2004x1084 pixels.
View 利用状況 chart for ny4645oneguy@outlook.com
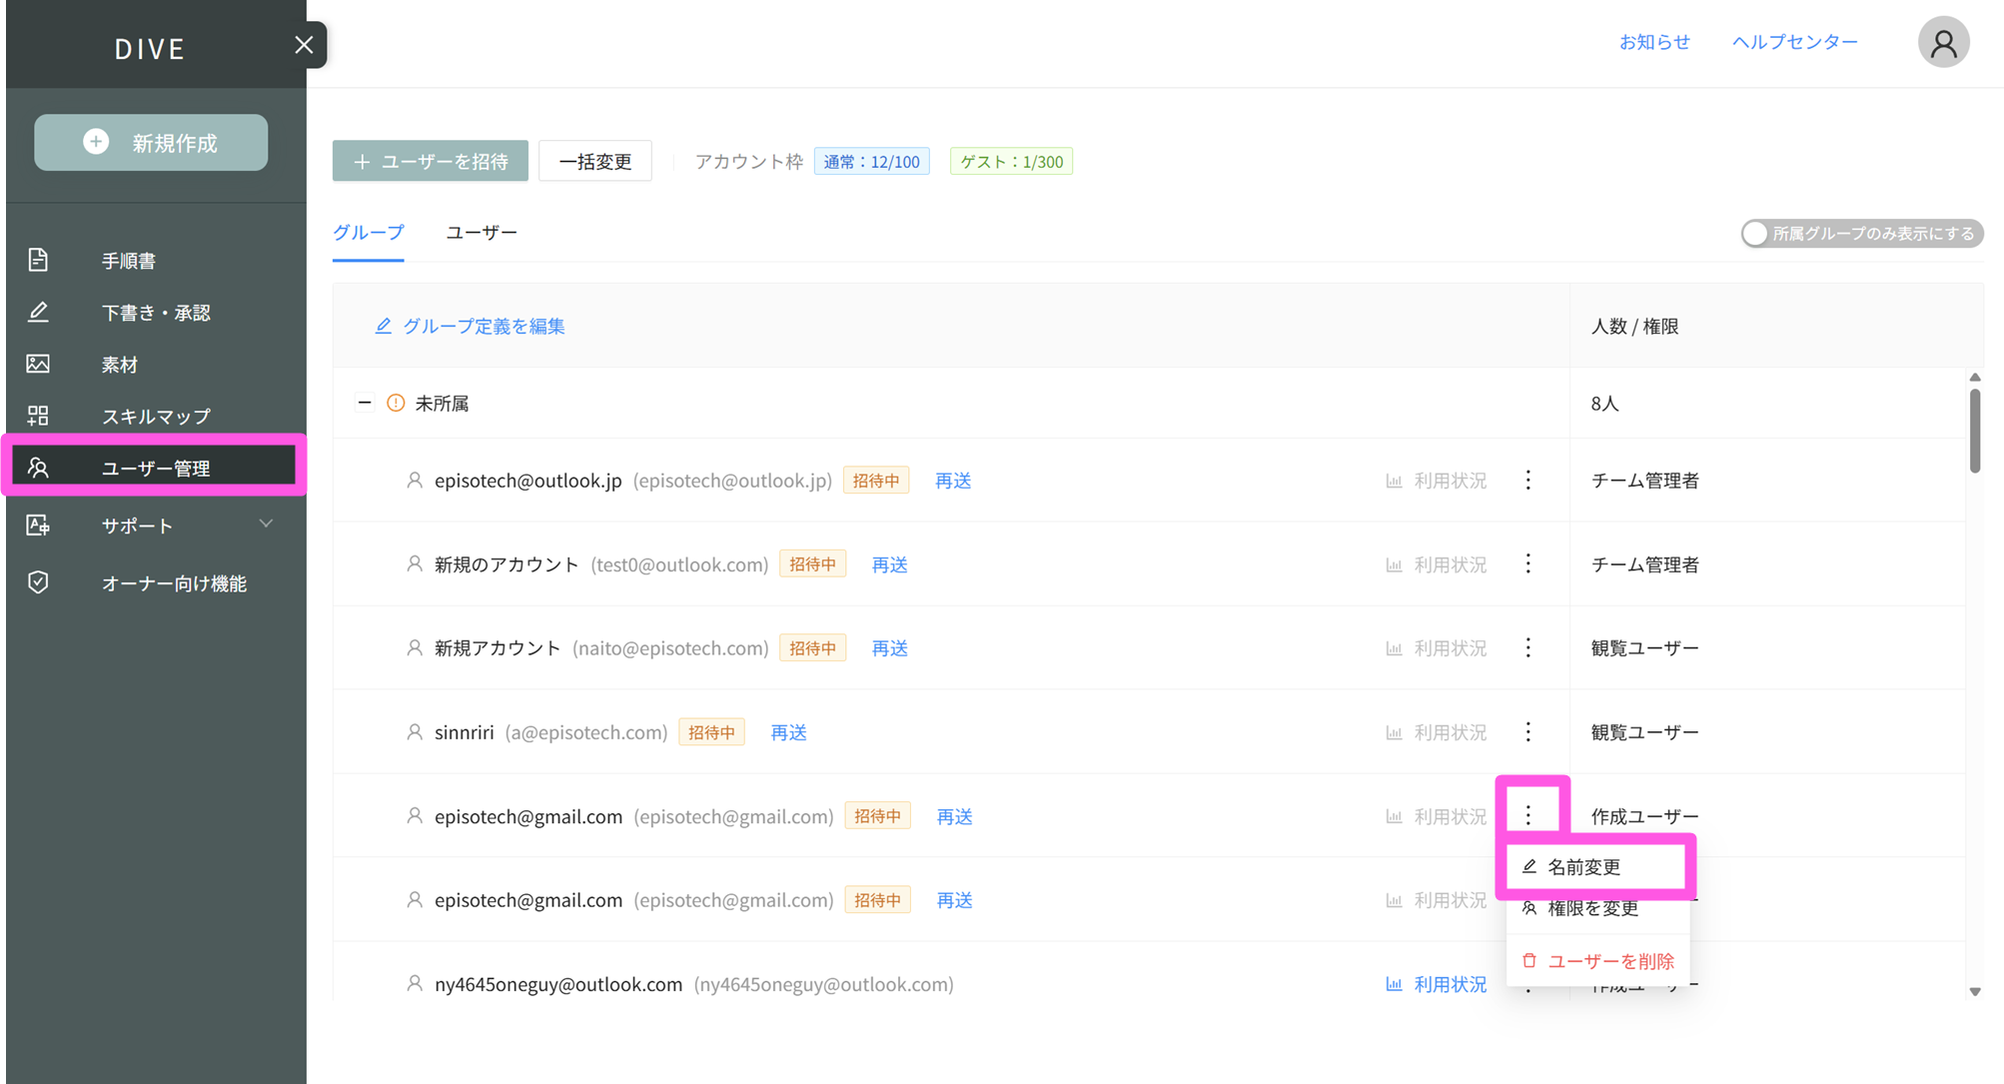click(x=1437, y=984)
